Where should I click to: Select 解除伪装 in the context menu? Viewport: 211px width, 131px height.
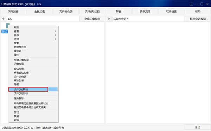click(x=33, y=80)
